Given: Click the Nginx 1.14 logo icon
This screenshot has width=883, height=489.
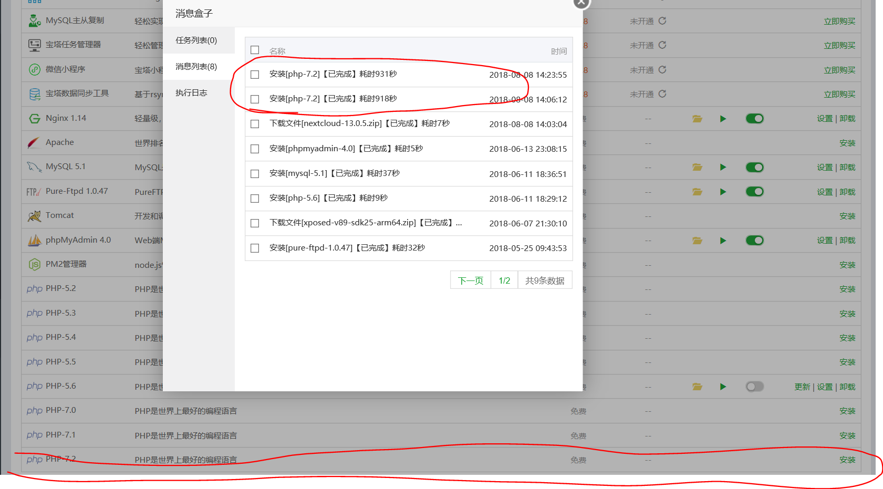Looking at the screenshot, I should (x=35, y=118).
